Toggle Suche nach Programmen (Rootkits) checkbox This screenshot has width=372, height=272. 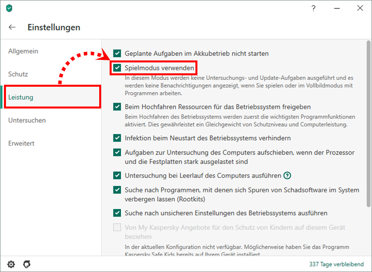tap(117, 190)
